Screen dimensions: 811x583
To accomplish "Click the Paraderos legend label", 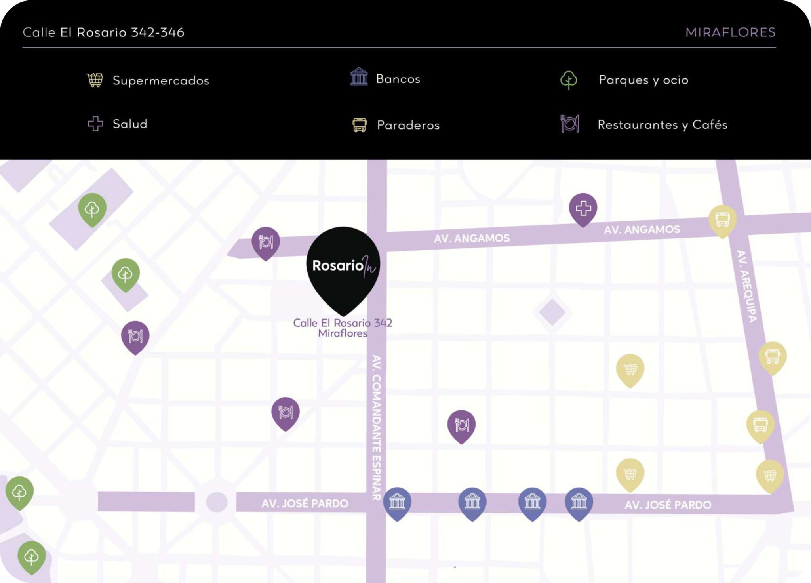I will click(408, 126).
